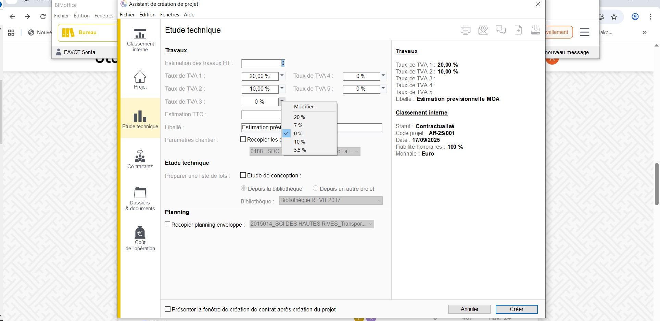Open the Co-traitants section

pyautogui.click(x=140, y=159)
